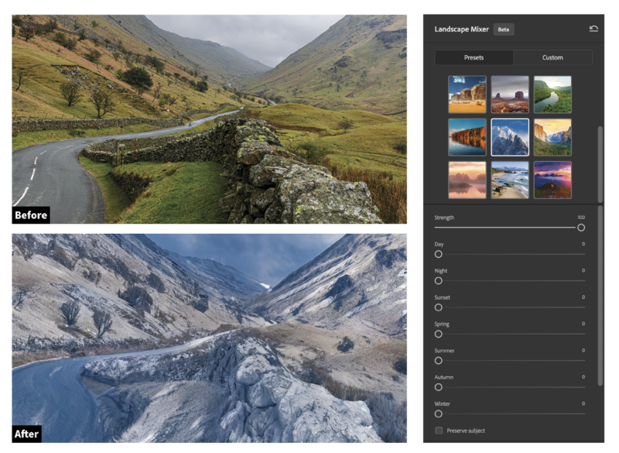Click the Before landscape image
This screenshot has width=619, height=453.
pyautogui.click(x=209, y=119)
